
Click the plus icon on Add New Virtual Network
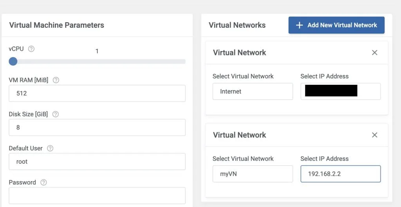pos(300,25)
